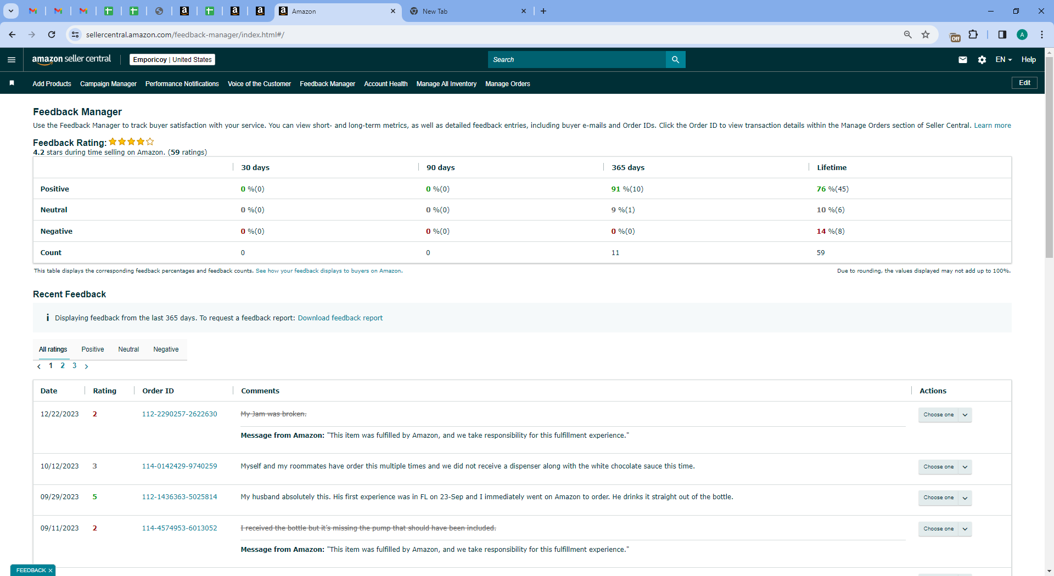Click the extension icon labeled Off
This screenshot has width=1054, height=576.
(955, 36)
